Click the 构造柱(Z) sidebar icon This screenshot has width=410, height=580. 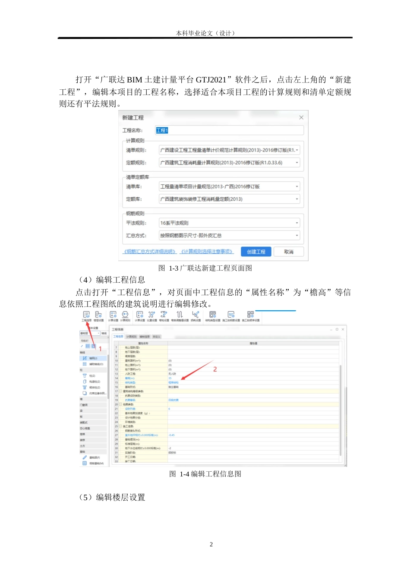[x=95, y=381]
